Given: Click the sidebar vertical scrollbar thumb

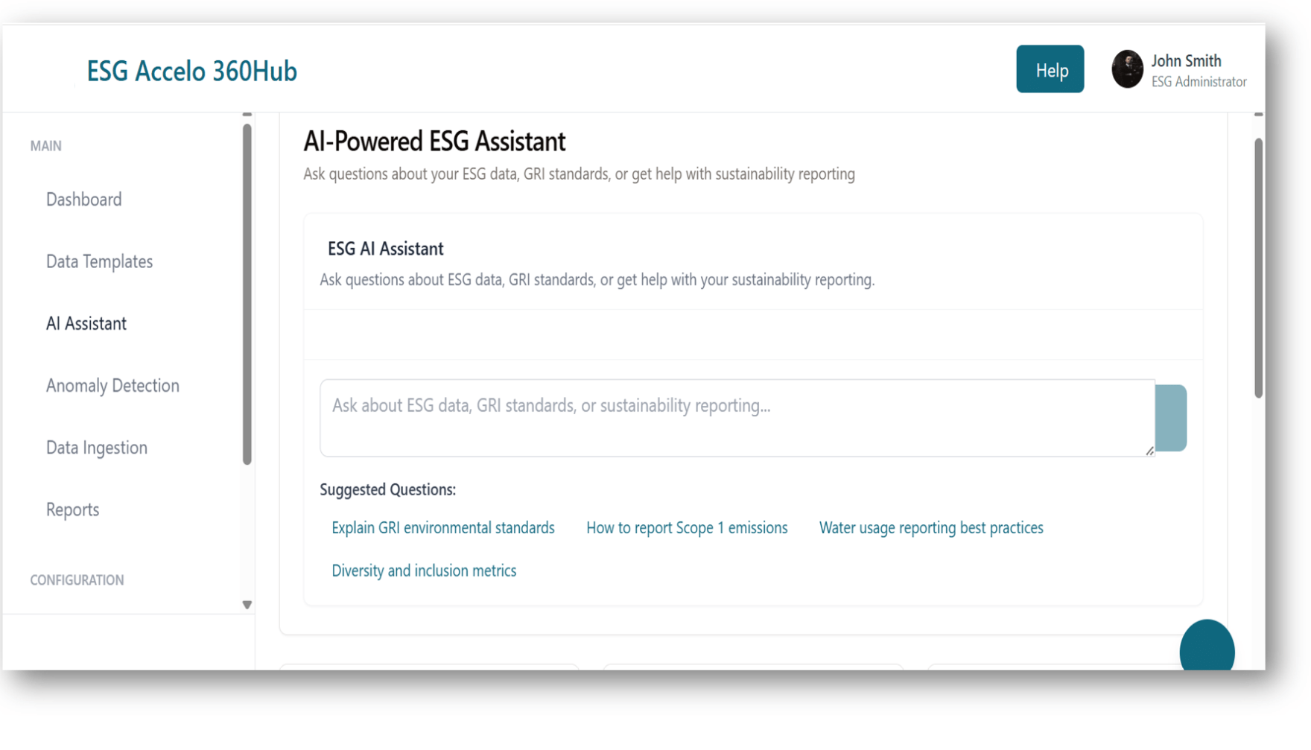Looking at the screenshot, I should click(x=247, y=294).
